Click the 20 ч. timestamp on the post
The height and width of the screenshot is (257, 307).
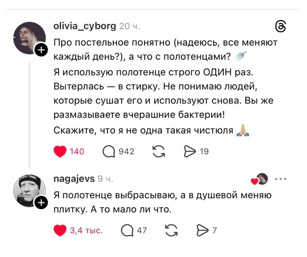pos(130,27)
